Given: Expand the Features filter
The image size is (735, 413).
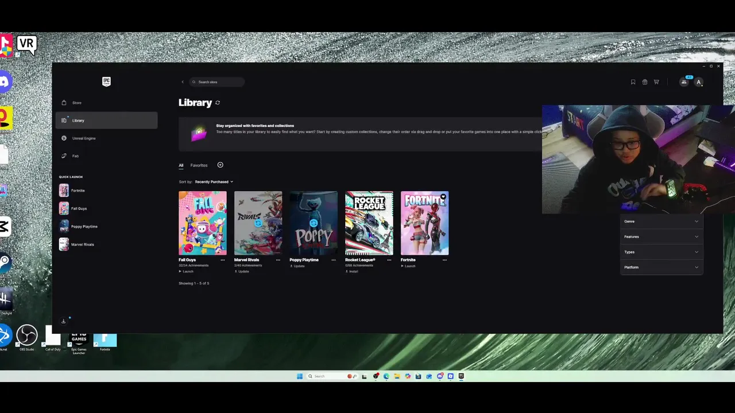Looking at the screenshot, I should [x=661, y=237].
